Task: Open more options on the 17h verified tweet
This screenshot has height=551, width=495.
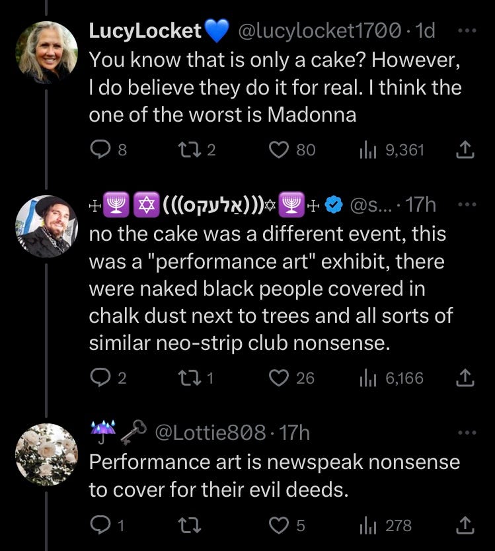Action: click(x=467, y=204)
